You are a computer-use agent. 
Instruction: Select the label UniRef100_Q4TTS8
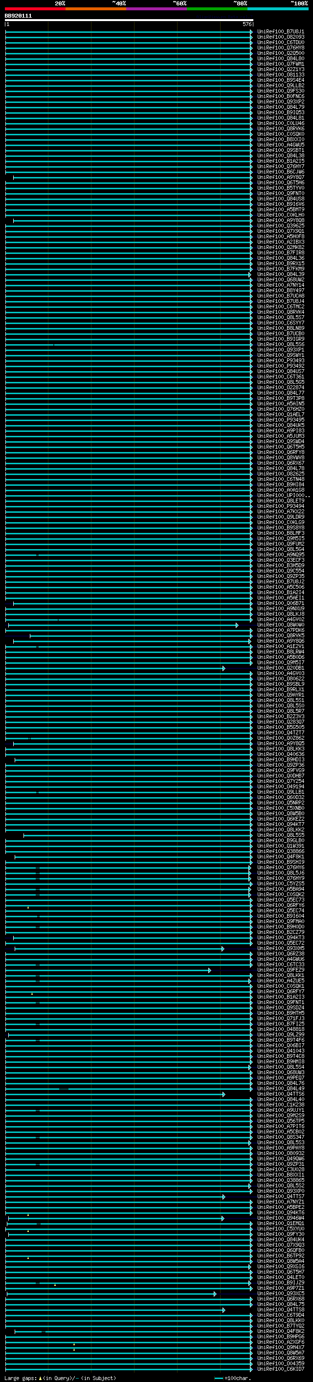281,1309
